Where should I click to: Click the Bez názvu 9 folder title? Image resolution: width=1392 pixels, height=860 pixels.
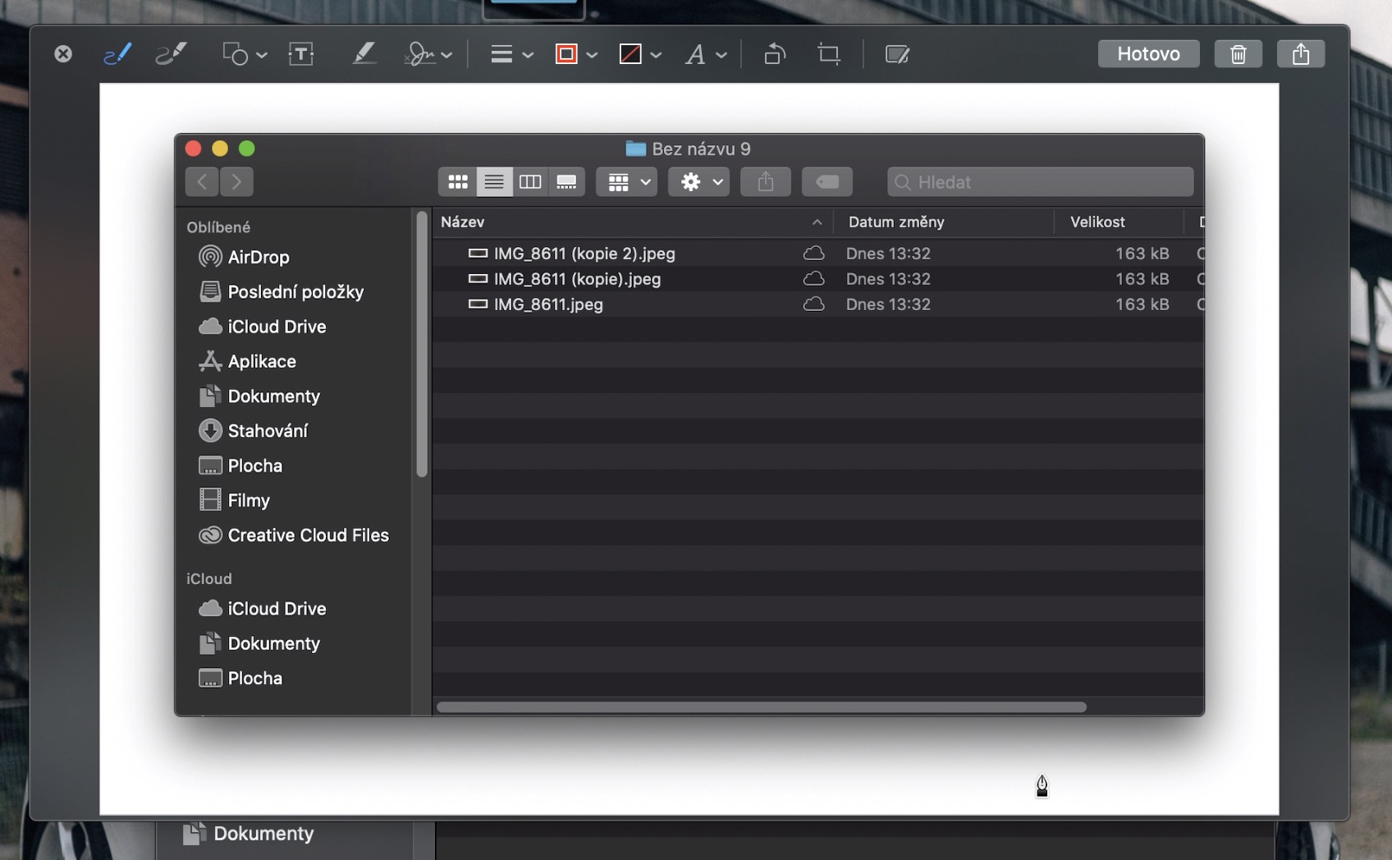pos(689,149)
